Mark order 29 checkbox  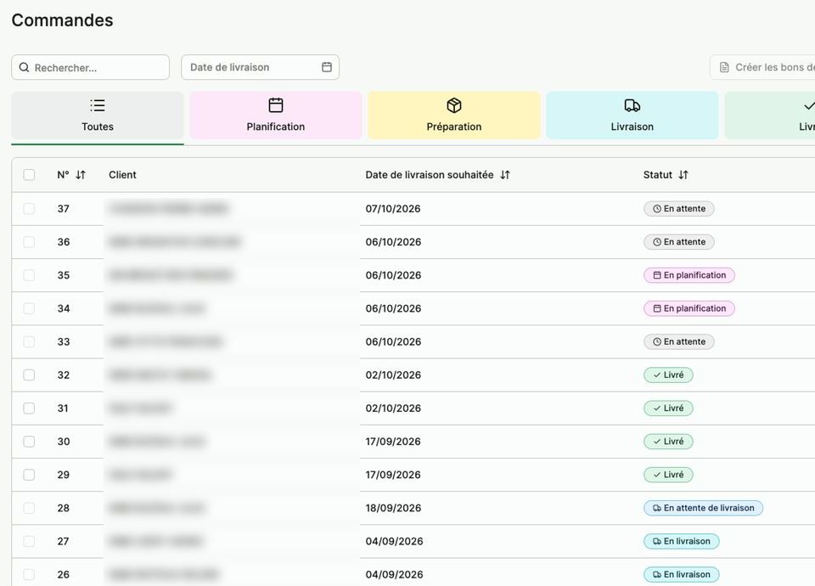pyautogui.click(x=29, y=475)
